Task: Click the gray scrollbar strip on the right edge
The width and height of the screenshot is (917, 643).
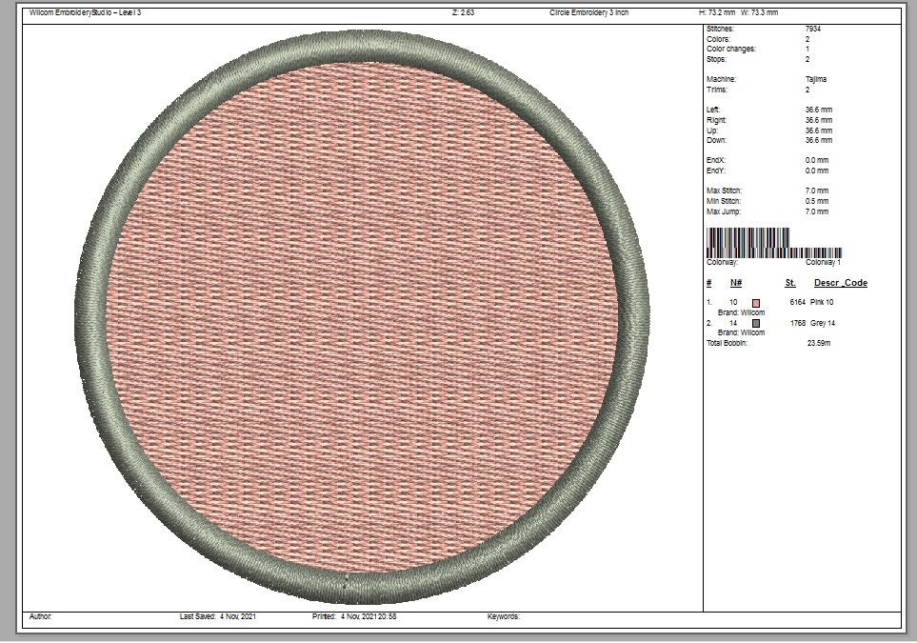Action: (x=909, y=314)
